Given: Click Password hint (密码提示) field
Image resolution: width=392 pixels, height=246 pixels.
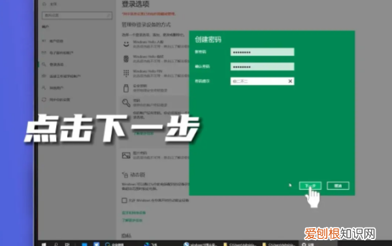Looking at the screenshot, I should [262, 81].
